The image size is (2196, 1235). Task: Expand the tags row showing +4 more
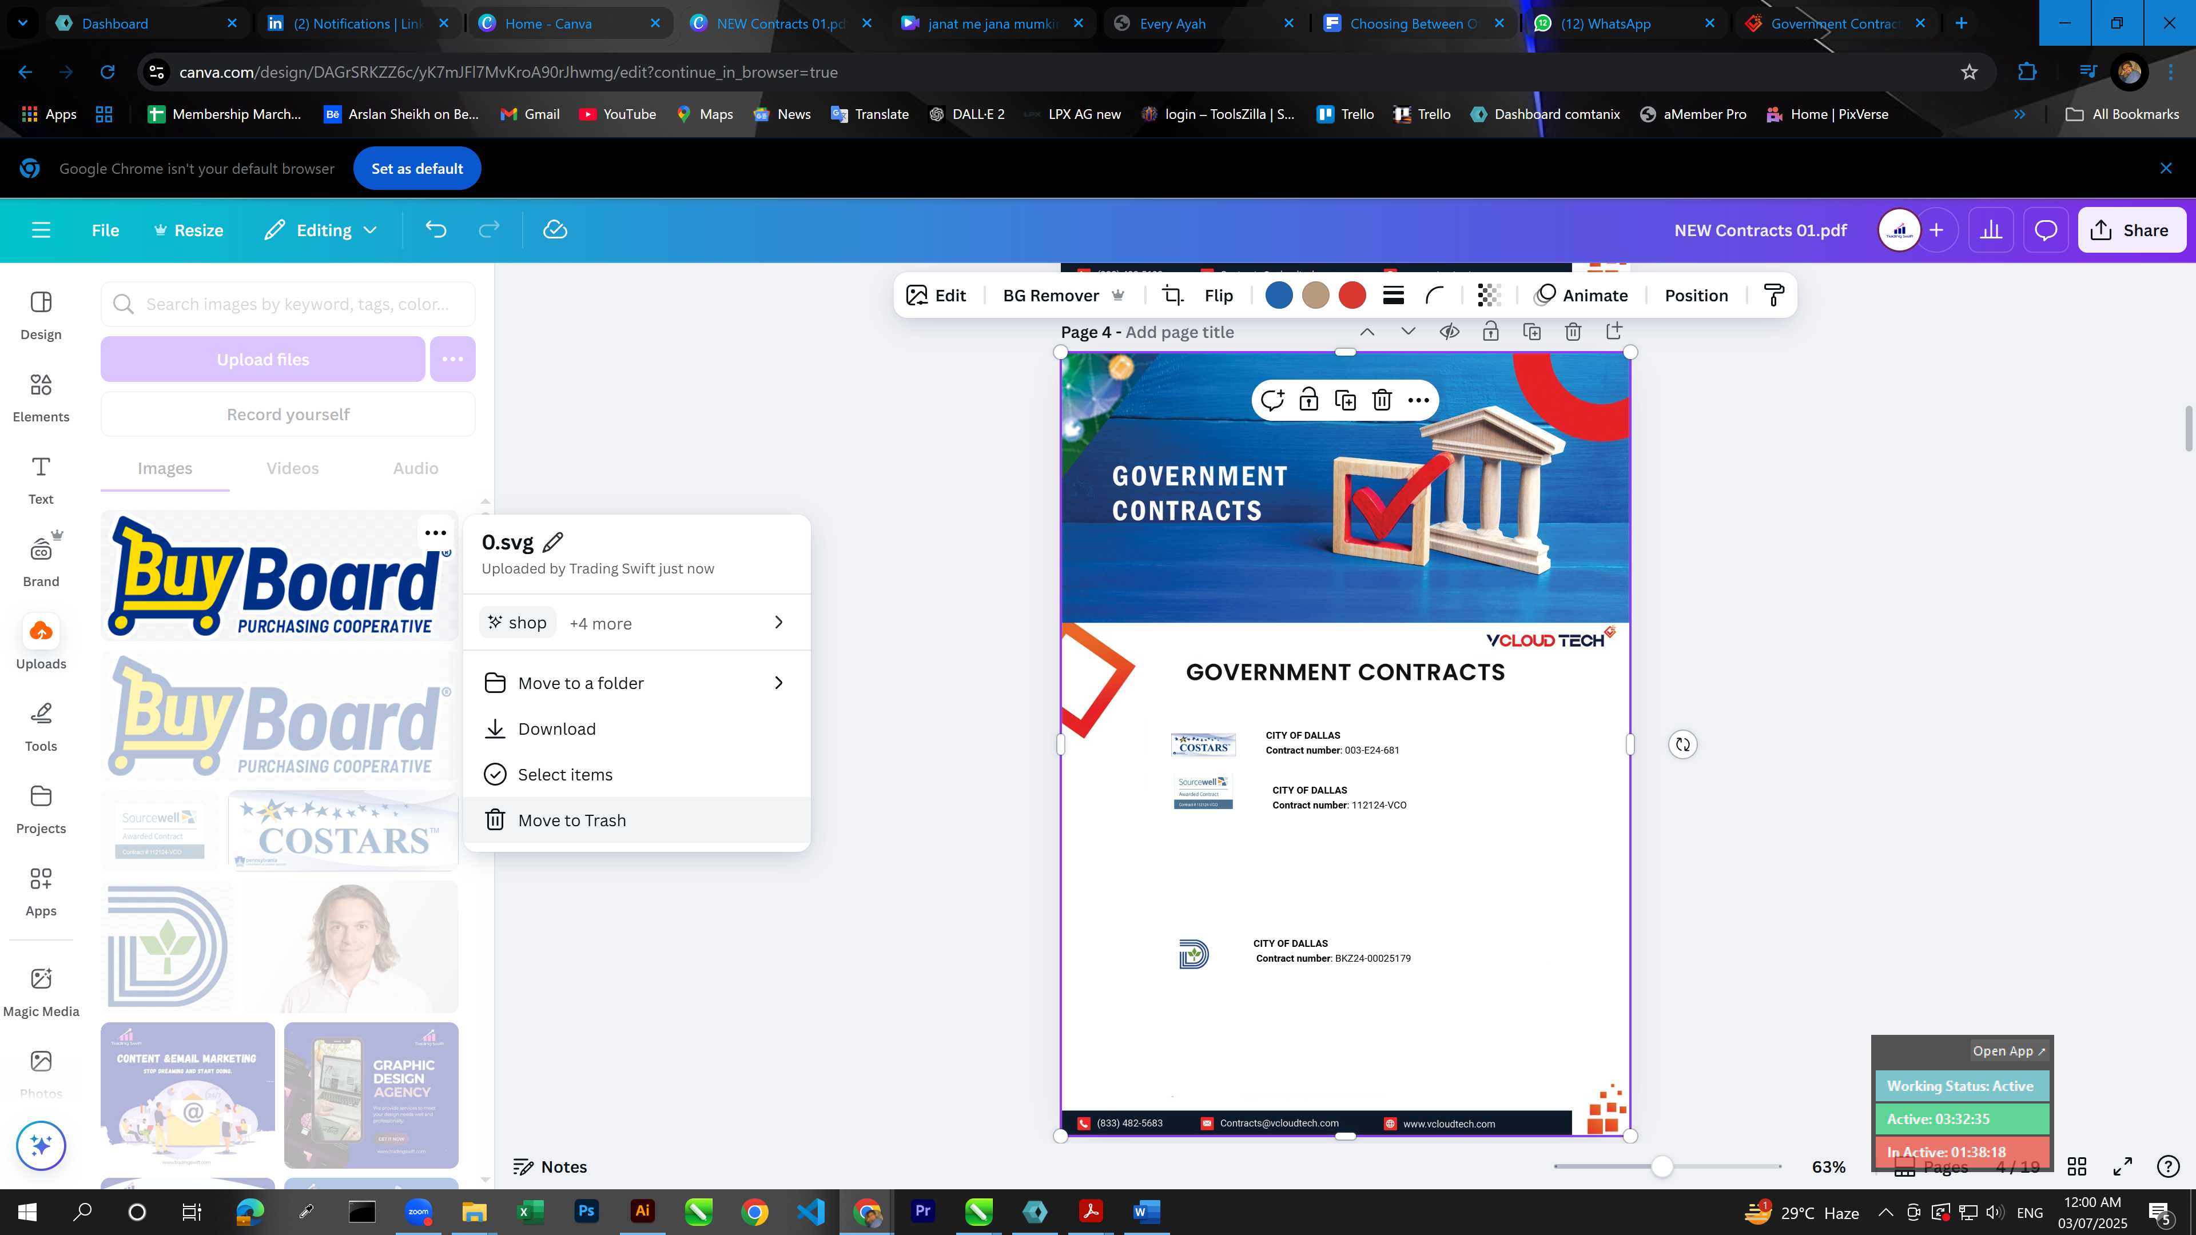click(x=637, y=623)
